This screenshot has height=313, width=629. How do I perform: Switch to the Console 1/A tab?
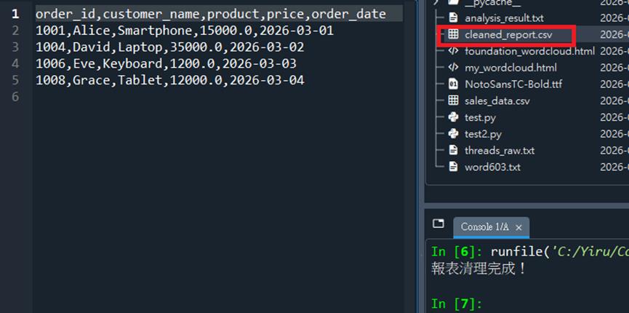(485, 227)
